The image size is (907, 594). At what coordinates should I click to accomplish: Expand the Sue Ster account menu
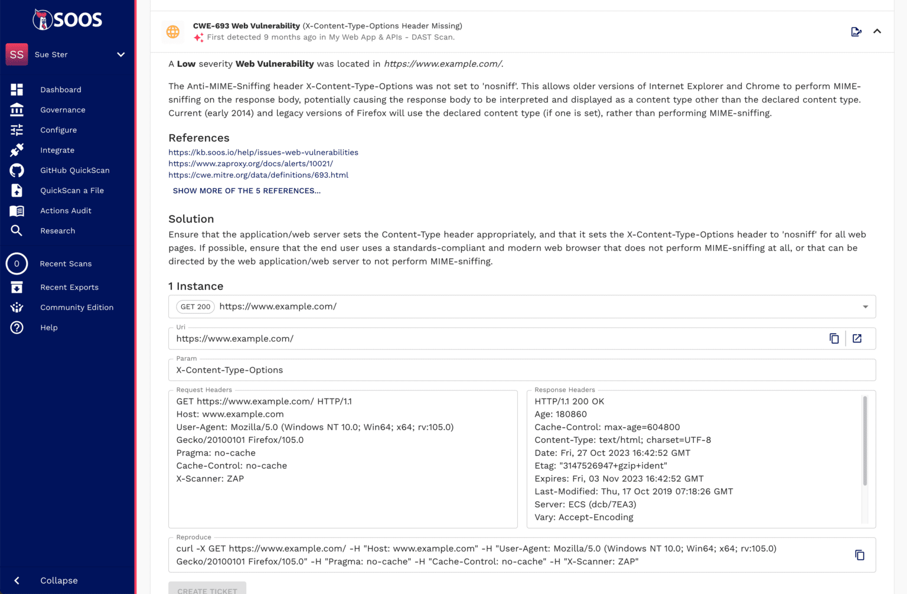(121, 54)
